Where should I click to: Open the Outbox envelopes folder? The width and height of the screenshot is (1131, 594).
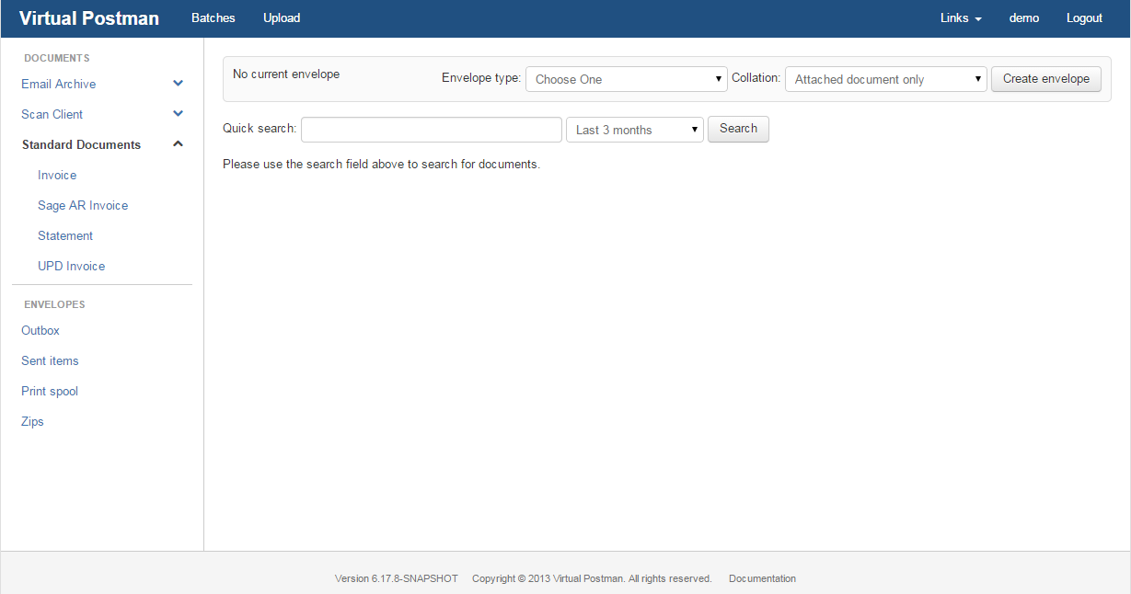(40, 330)
